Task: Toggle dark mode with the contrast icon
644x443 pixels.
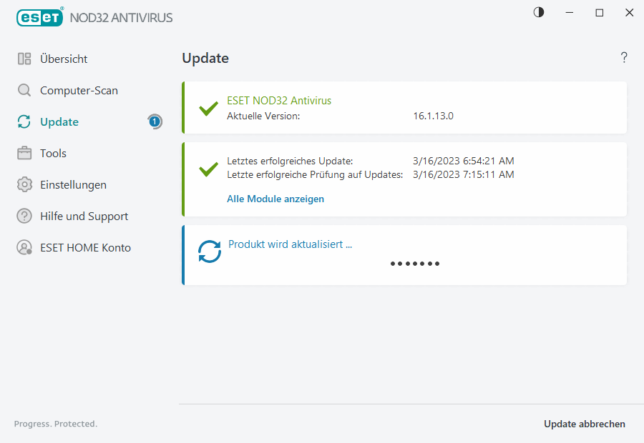Action: point(538,12)
